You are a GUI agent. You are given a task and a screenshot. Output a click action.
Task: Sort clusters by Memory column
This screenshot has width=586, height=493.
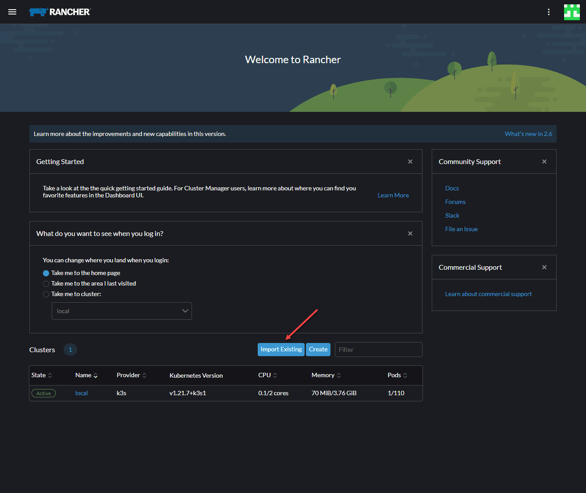coord(326,375)
